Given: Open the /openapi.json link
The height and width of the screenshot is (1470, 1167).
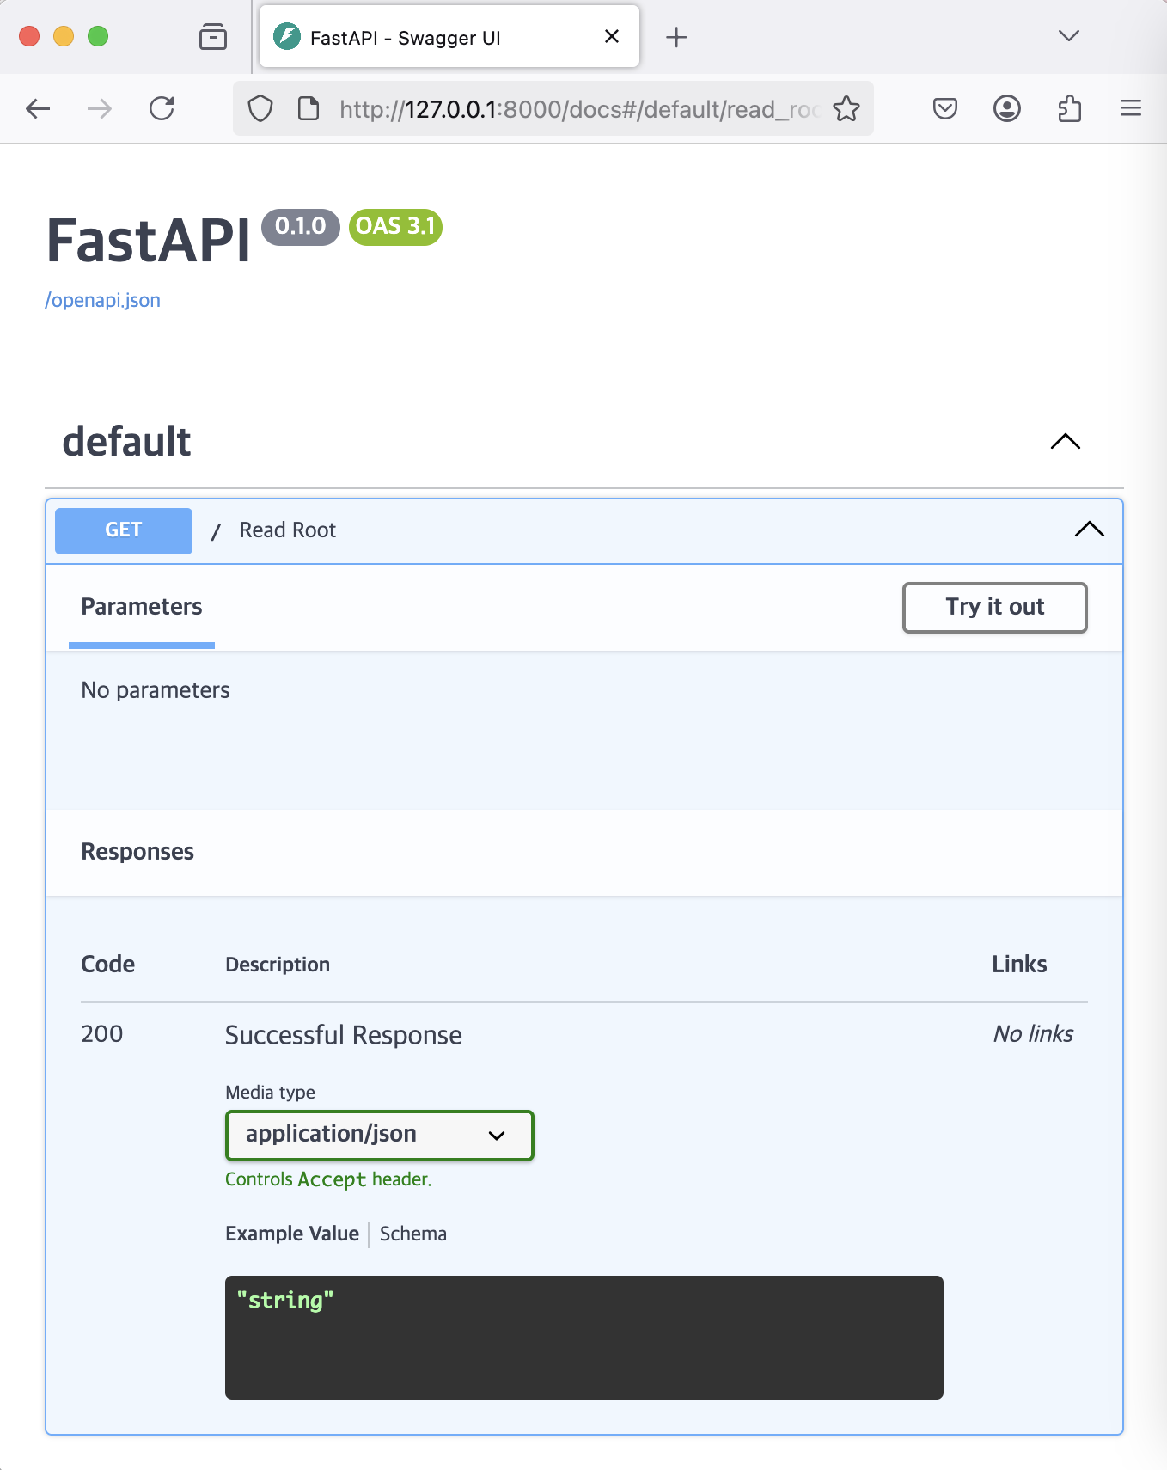Looking at the screenshot, I should [102, 300].
